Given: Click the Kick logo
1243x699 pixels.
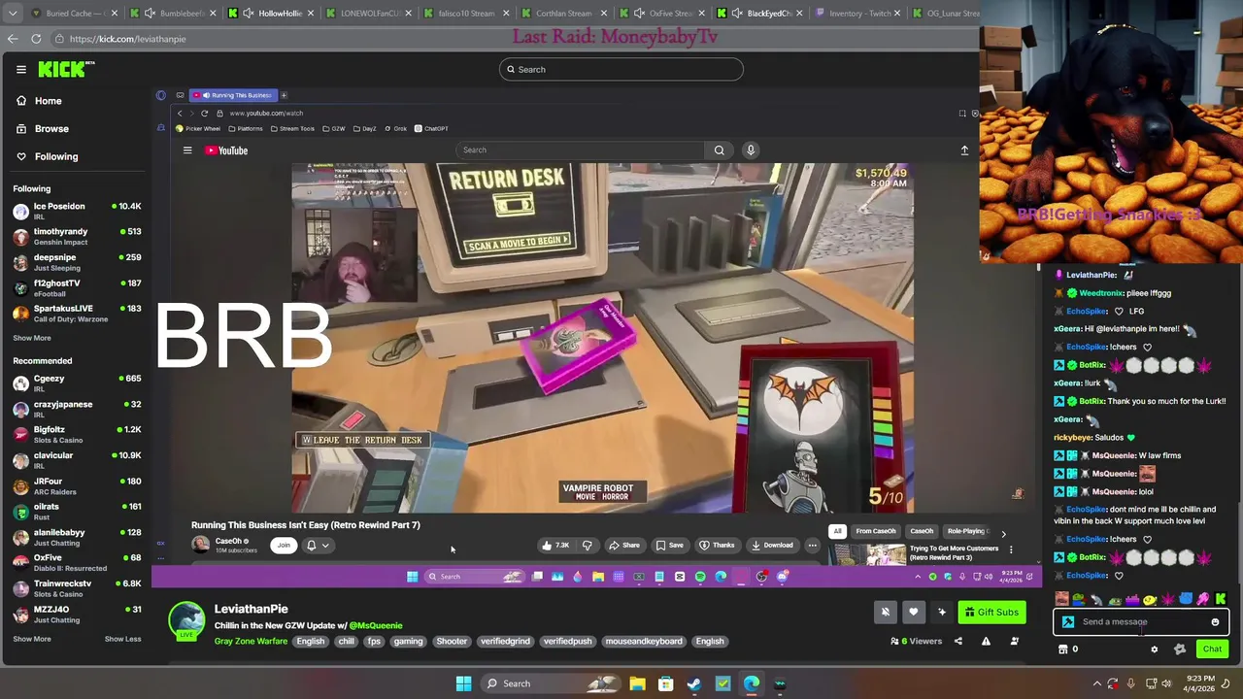Looking at the screenshot, I should [x=66, y=69].
